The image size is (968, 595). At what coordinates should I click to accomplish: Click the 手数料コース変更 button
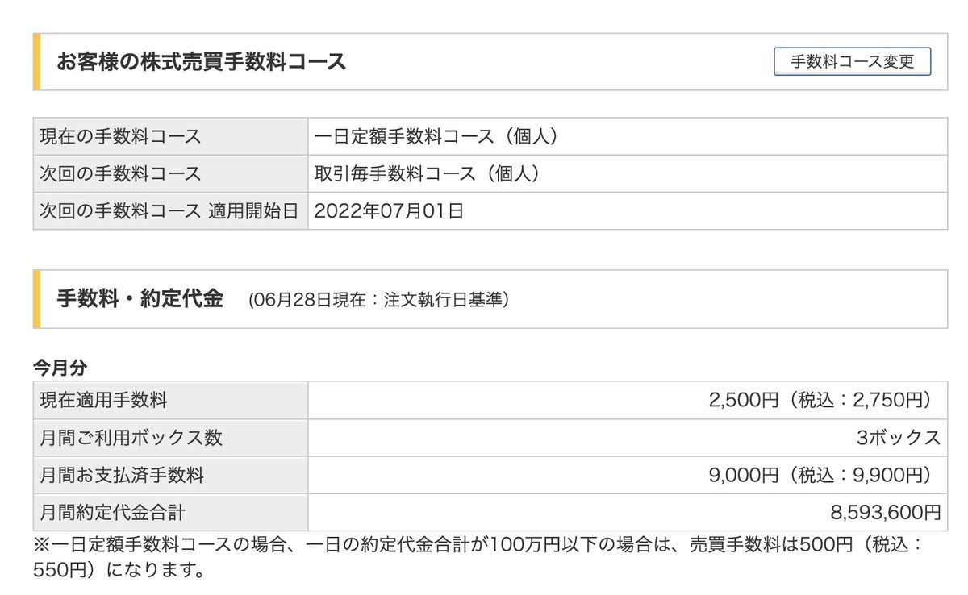(x=852, y=61)
